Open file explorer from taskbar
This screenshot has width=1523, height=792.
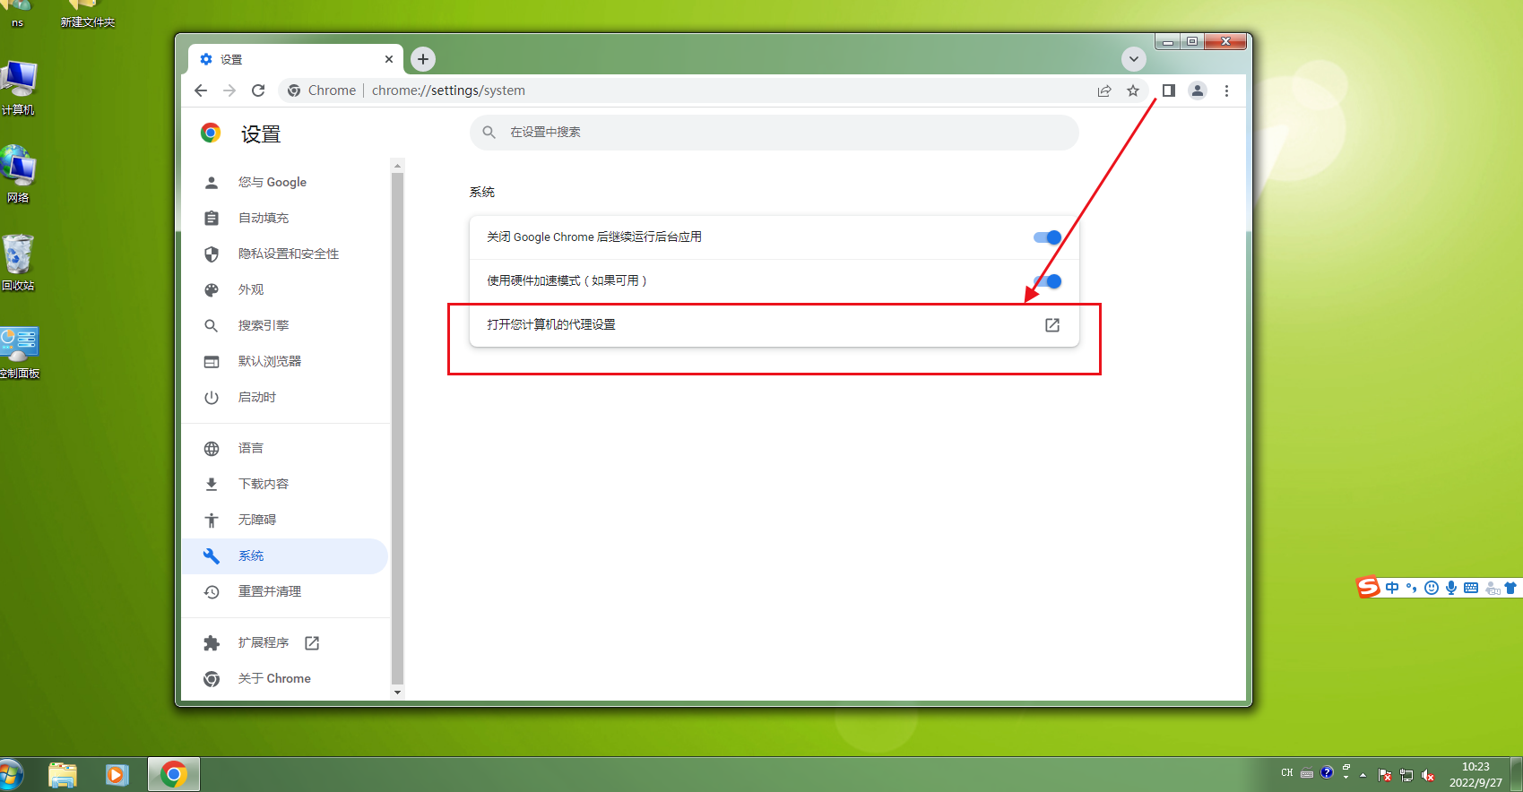coord(63,775)
